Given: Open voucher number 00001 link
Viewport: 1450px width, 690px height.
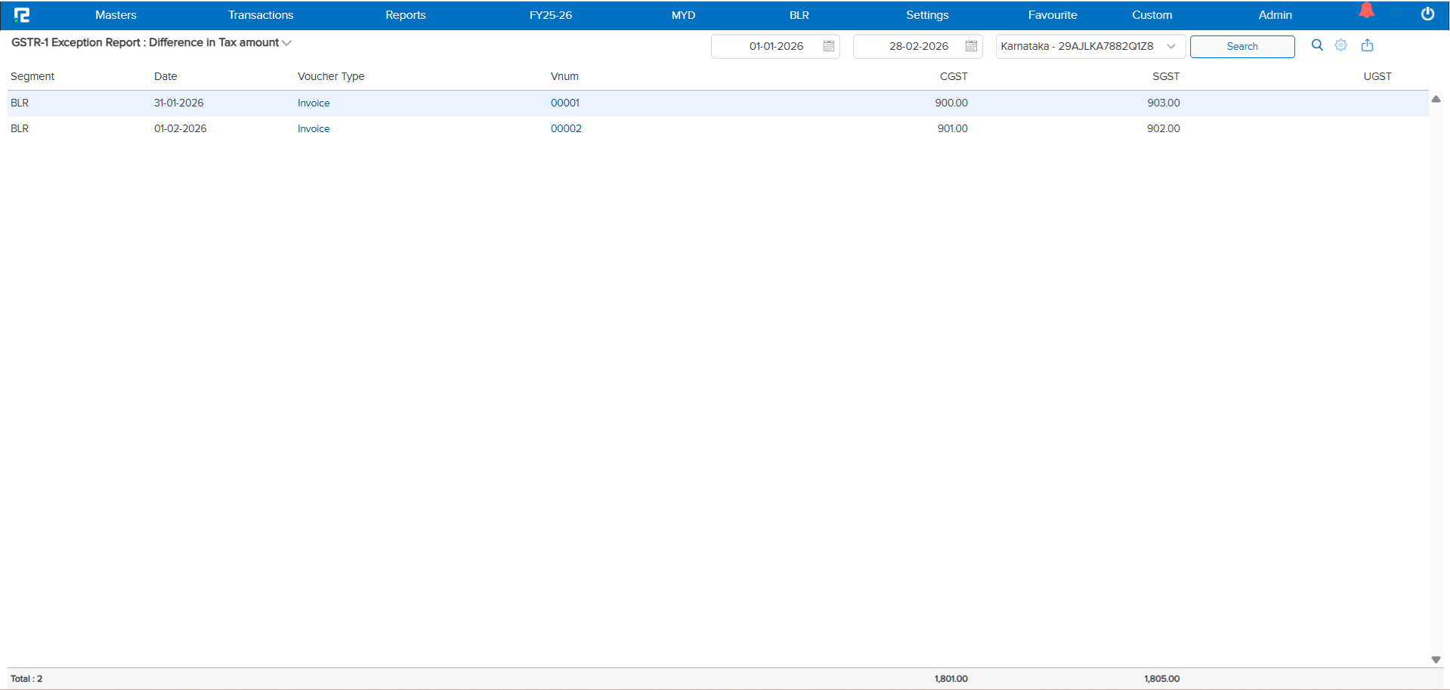Looking at the screenshot, I should (x=564, y=103).
